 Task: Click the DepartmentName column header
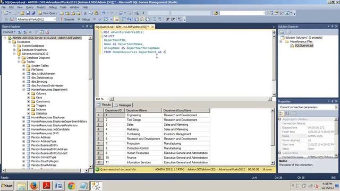[x=143, y=110]
